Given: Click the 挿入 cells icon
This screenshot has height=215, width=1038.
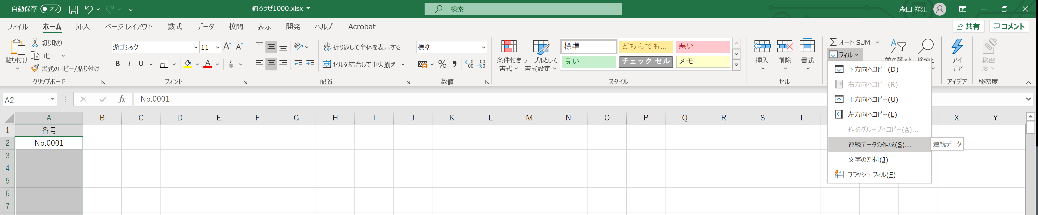Looking at the screenshot, I should [x=762, y=47].
